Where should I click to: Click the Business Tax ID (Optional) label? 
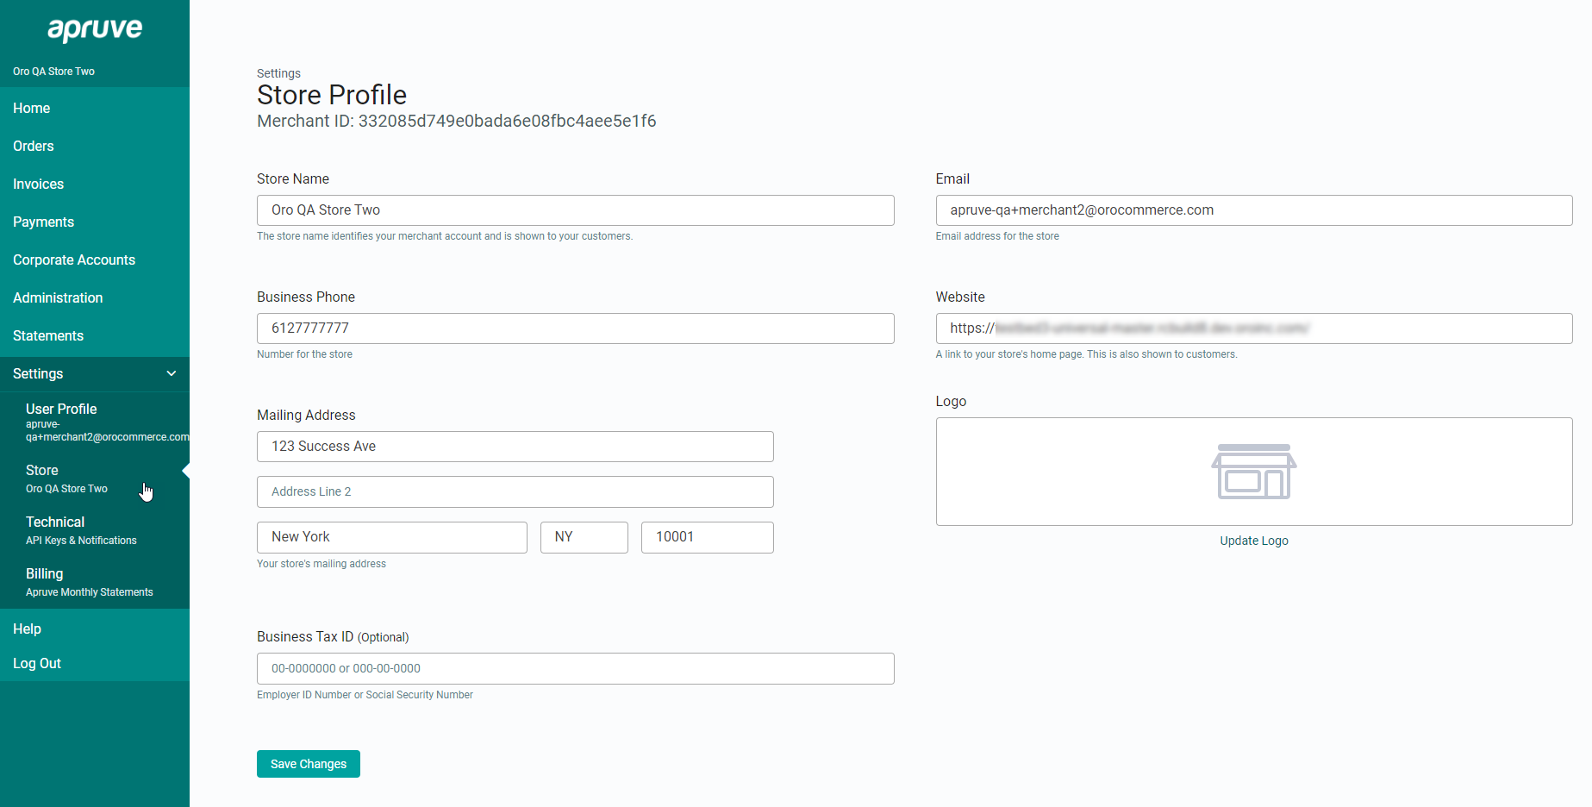pos(333,636)
